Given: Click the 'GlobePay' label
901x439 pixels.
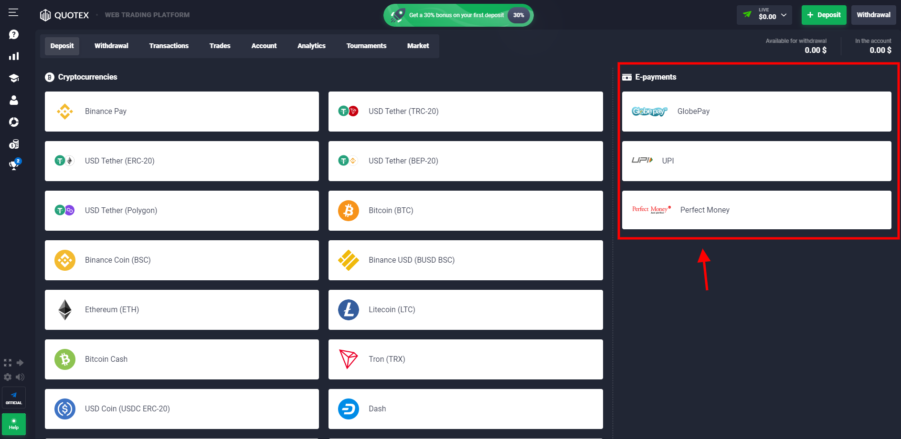Looking at the screenshot, I should (693, 111).
